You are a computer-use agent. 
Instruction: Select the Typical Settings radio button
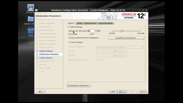point(69,27)
